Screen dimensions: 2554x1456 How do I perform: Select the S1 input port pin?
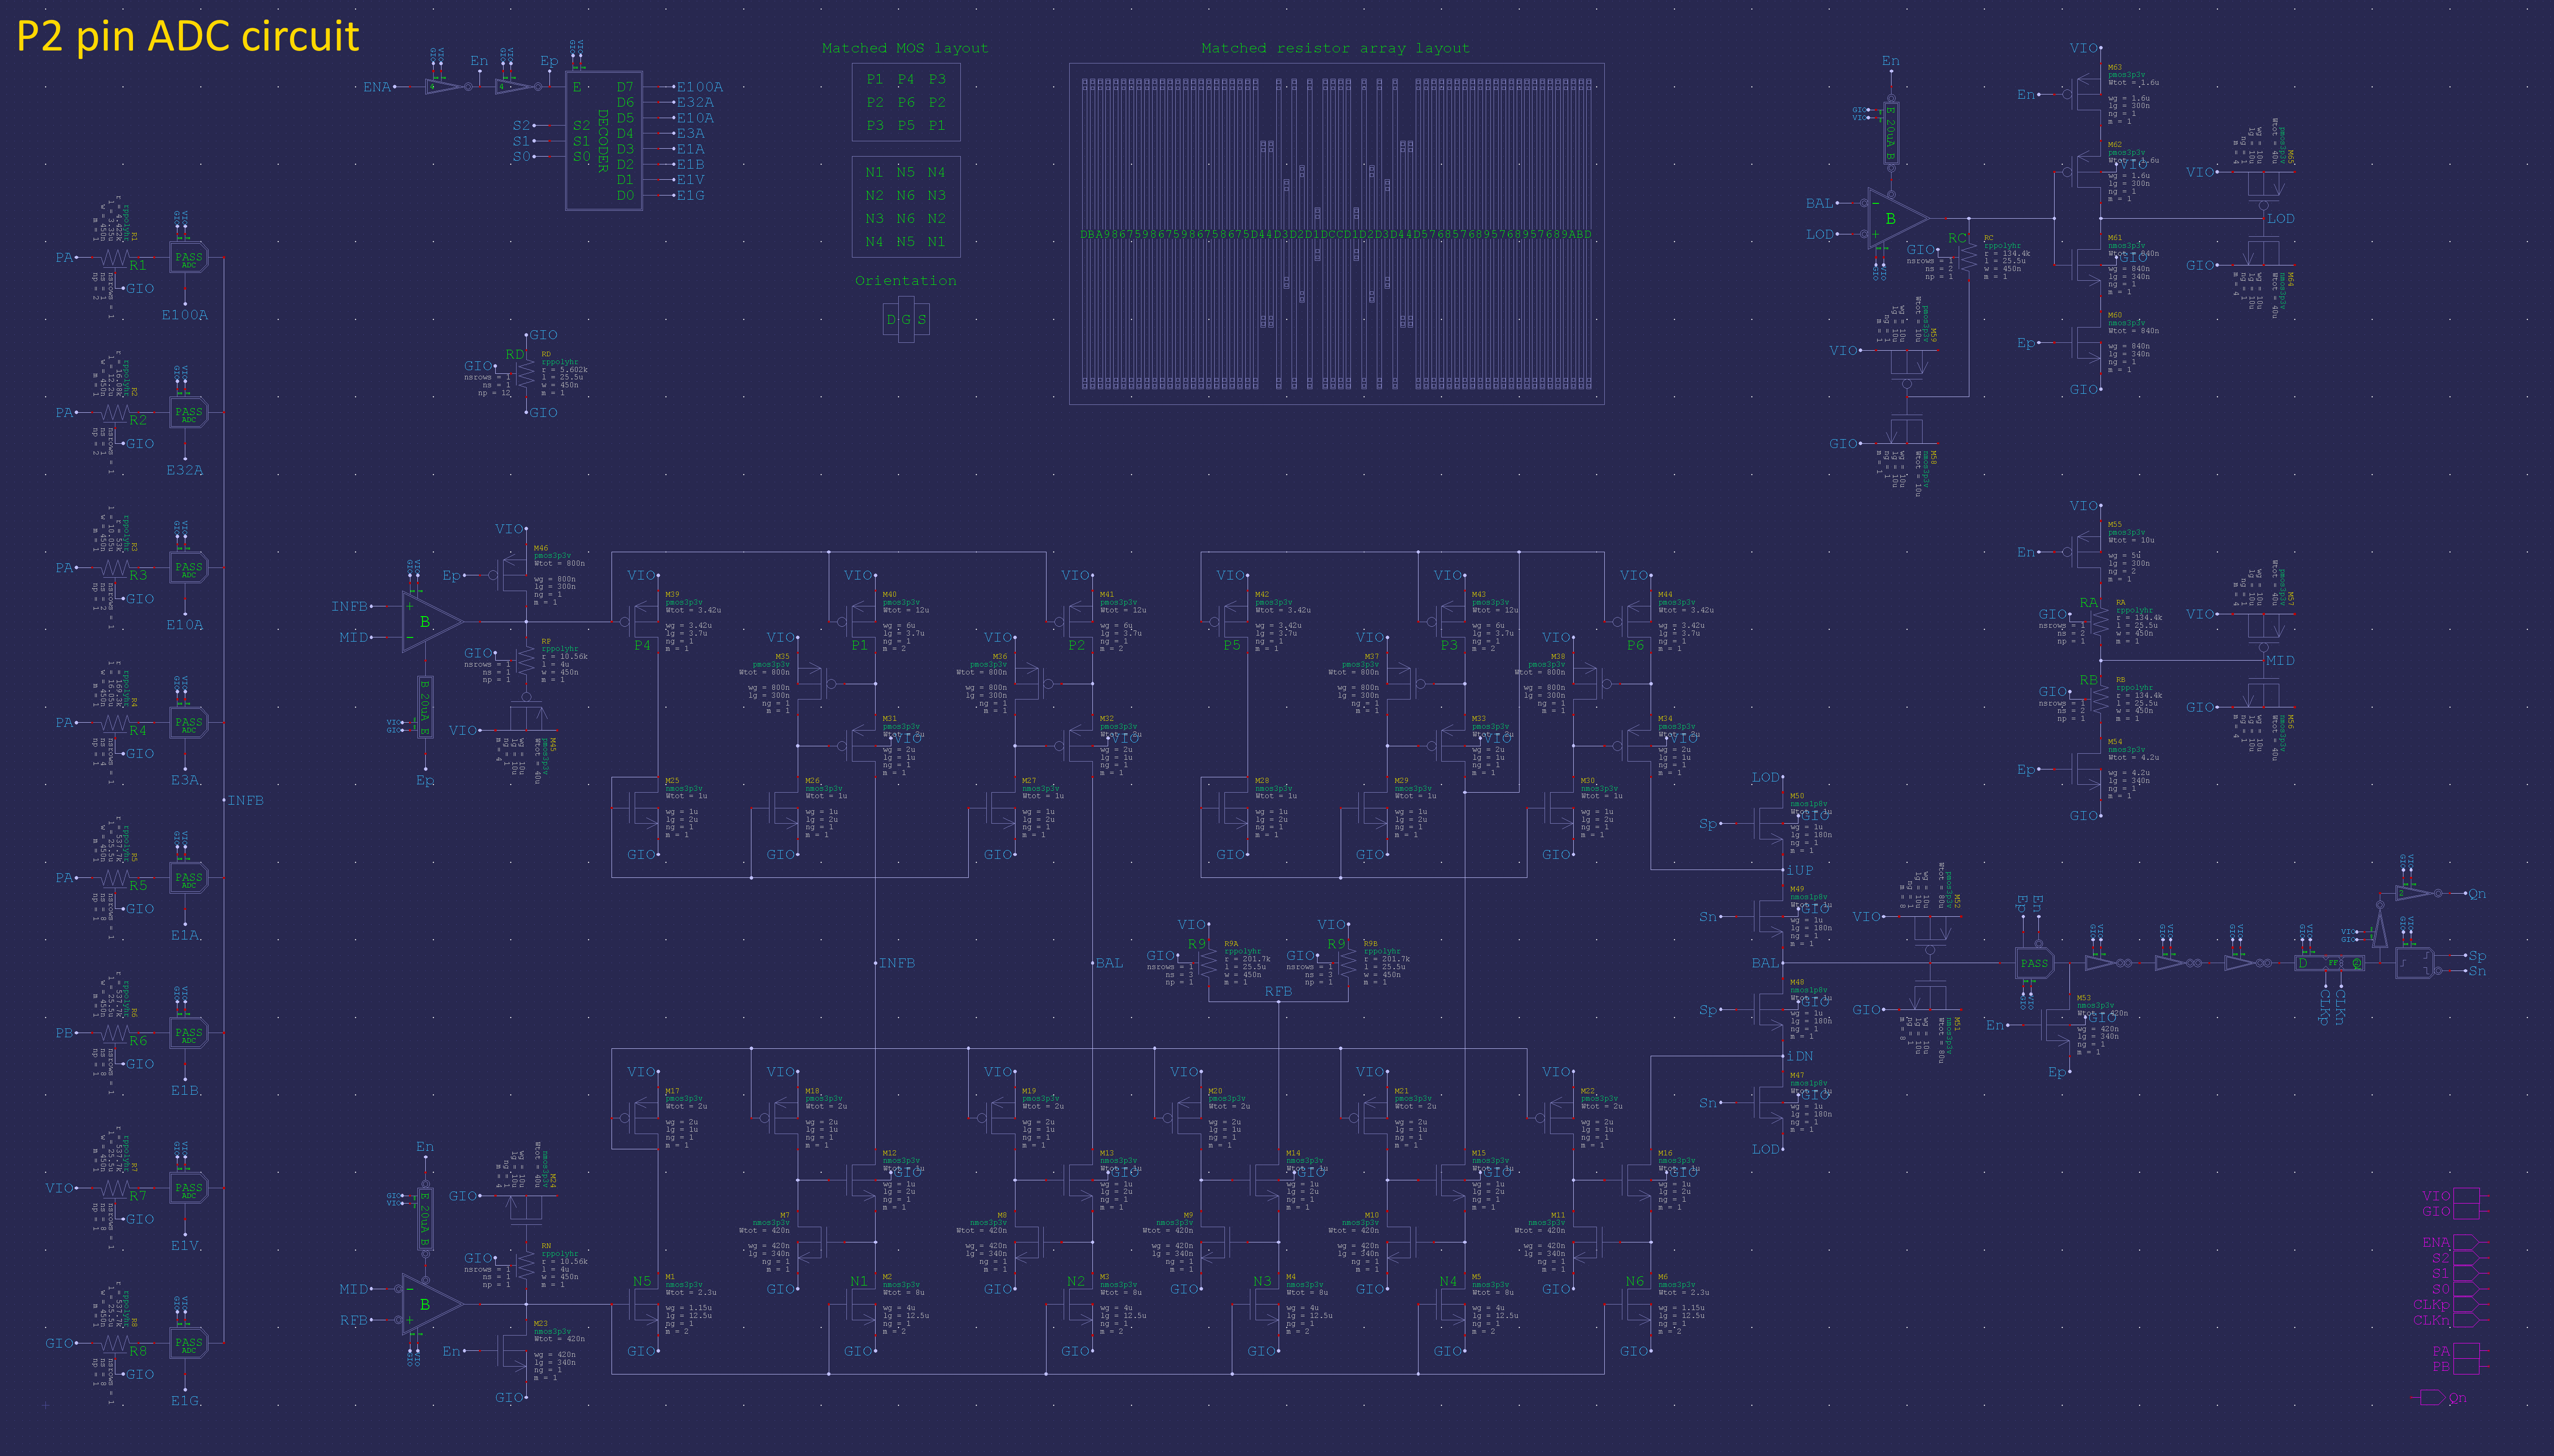[2466, 1273]
